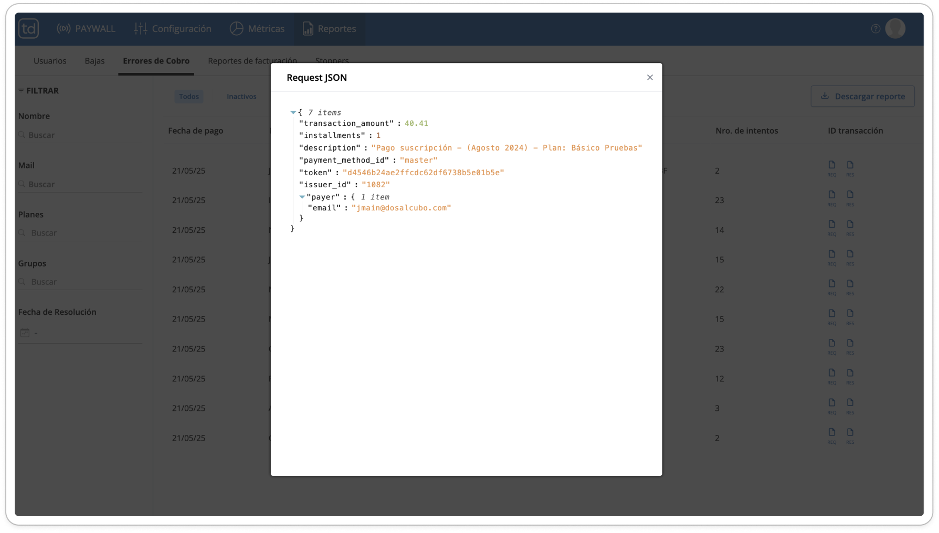This screenshot has height=533, width=939.
Task: Collapse the "payer" JSON node
Action: 302,197
